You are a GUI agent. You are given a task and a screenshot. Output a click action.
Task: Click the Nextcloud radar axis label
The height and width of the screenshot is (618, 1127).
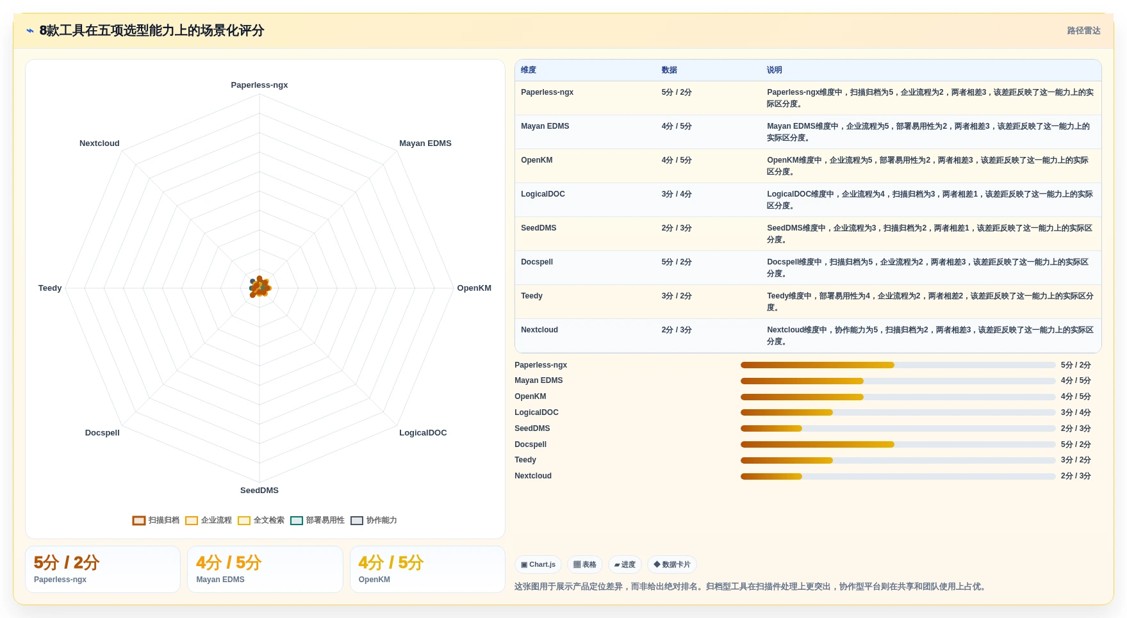[99, 143]
